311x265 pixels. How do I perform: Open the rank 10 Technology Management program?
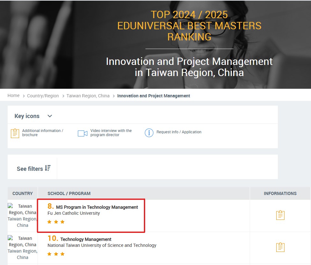(x=85, y=239)
